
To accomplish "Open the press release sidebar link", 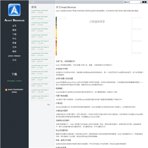I will click(x=14, y=56).
